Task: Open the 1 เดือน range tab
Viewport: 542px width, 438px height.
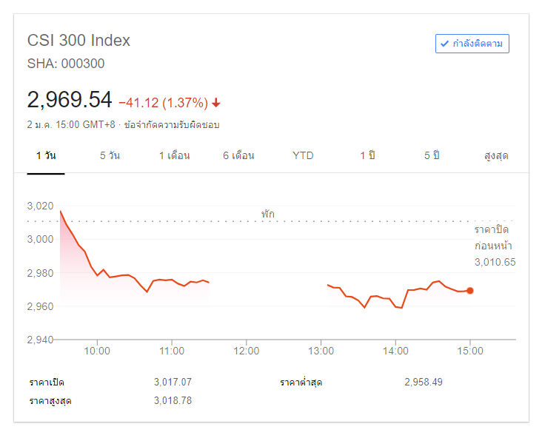Action: pos(174,155)
